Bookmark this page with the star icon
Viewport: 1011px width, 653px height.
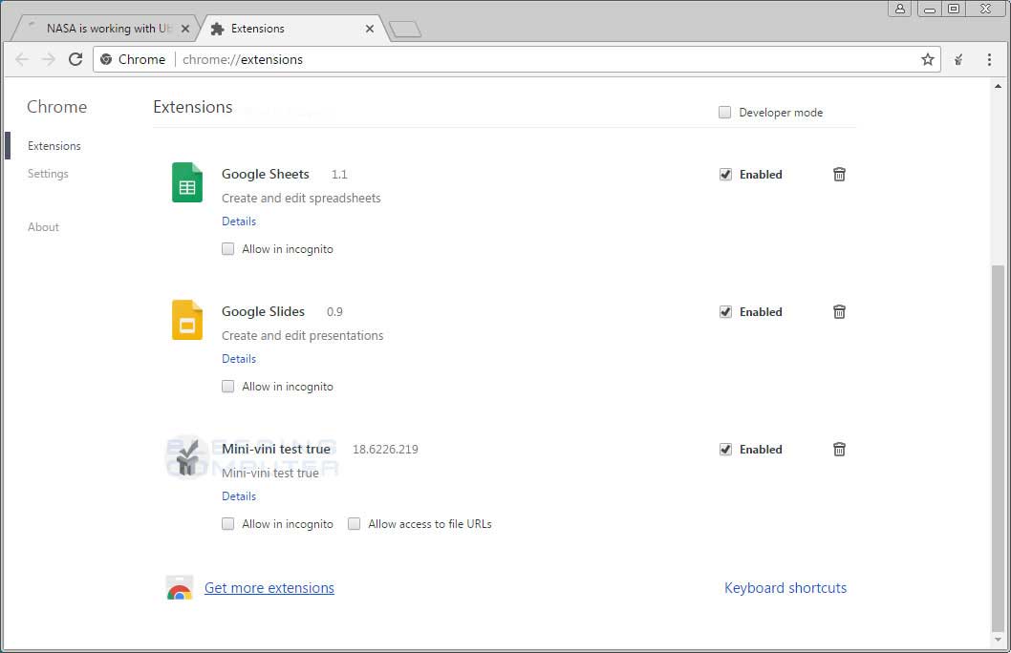[x=927, y=60]
